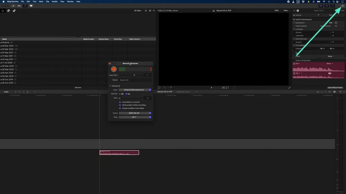
Task: Enable the Hum Removal checkbox
Action: (x=294, y=45)
